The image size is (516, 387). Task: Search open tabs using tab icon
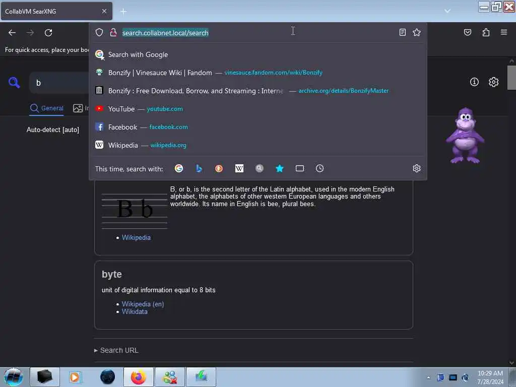coord(300,168)
